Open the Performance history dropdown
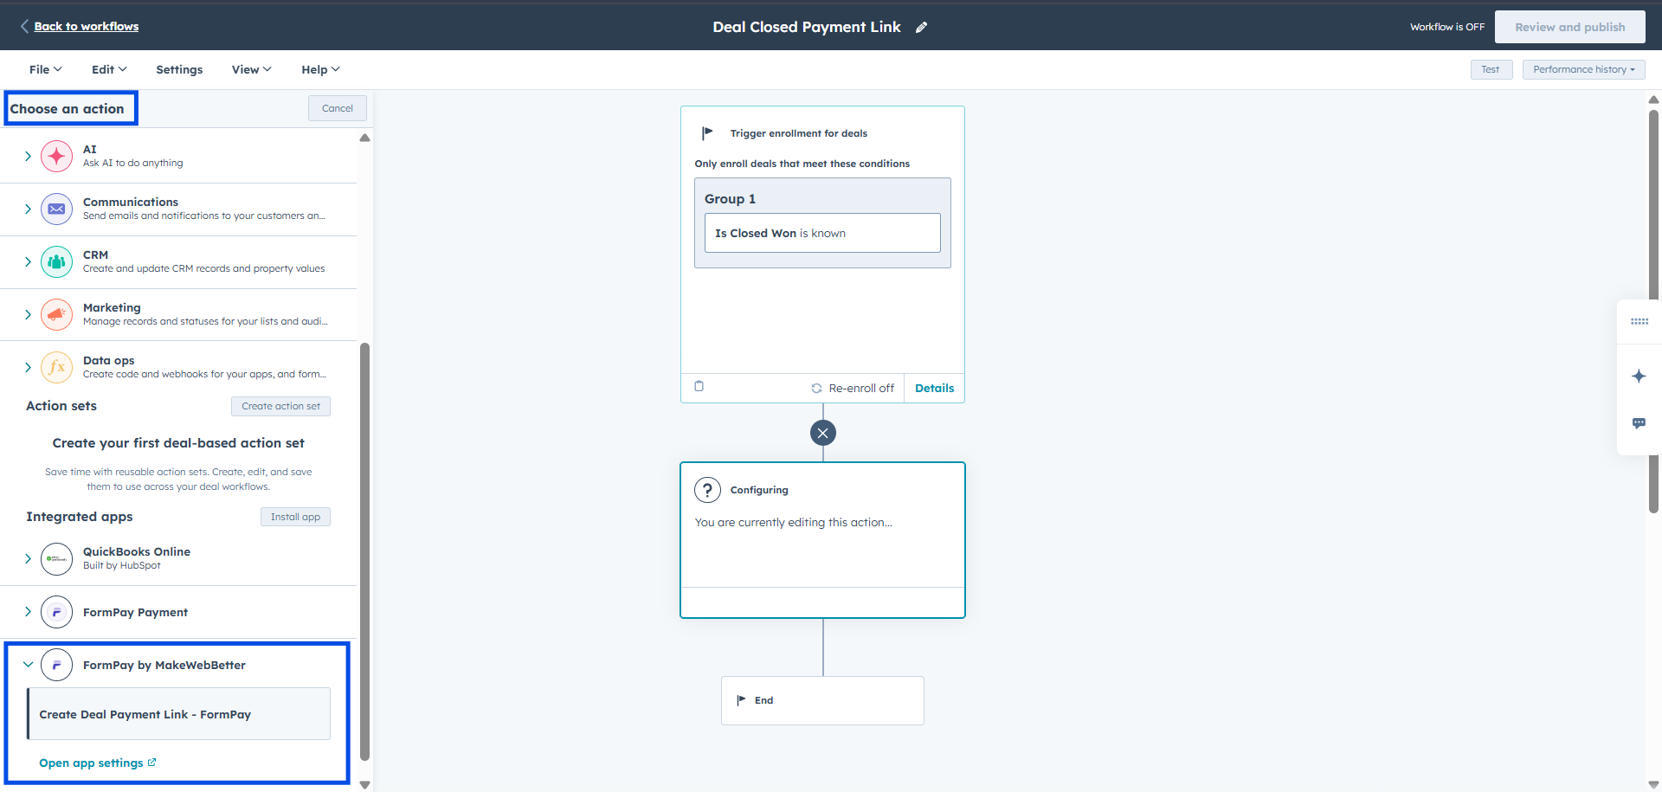 (x=1583, y=69)
